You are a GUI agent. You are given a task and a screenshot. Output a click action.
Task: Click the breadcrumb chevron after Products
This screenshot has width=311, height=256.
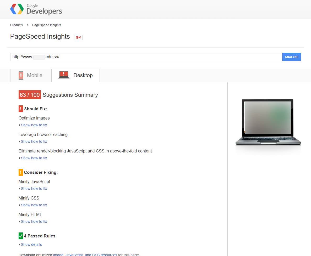tap(28, 25)
